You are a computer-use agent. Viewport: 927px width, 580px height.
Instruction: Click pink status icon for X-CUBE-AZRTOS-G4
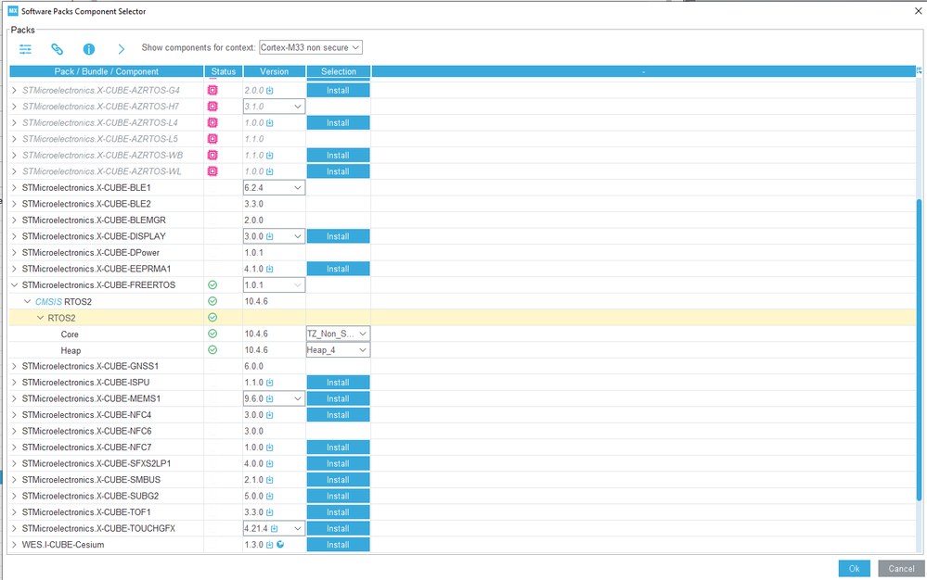coord(212,90)
